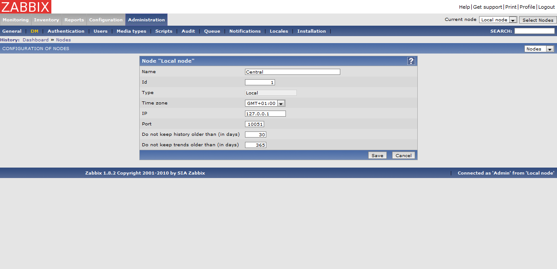Focus the node Name input field
This screenshot has height=269, width=557.
tap(292, 72)
